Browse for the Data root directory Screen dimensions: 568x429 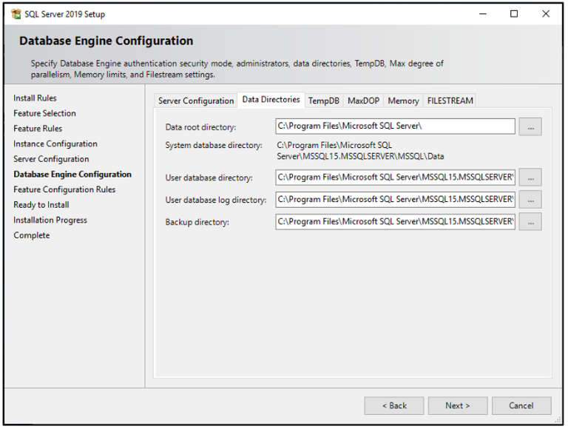530,126
